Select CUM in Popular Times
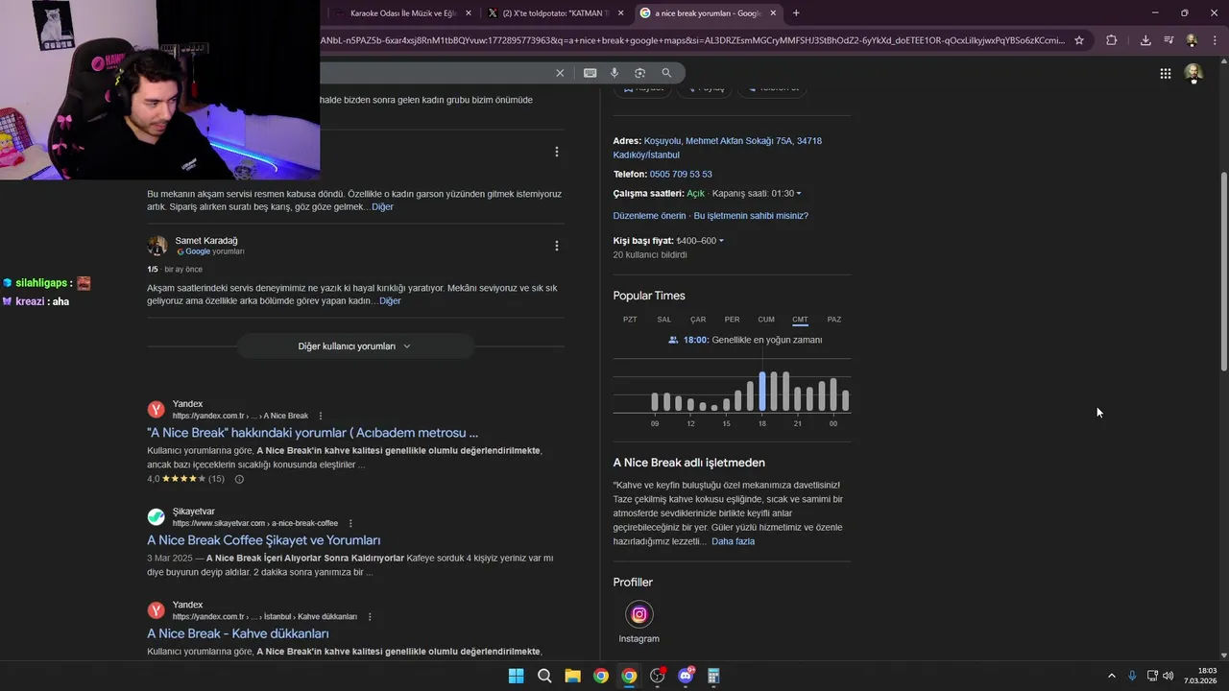The image size is (1229, 691). coord(766,320)
